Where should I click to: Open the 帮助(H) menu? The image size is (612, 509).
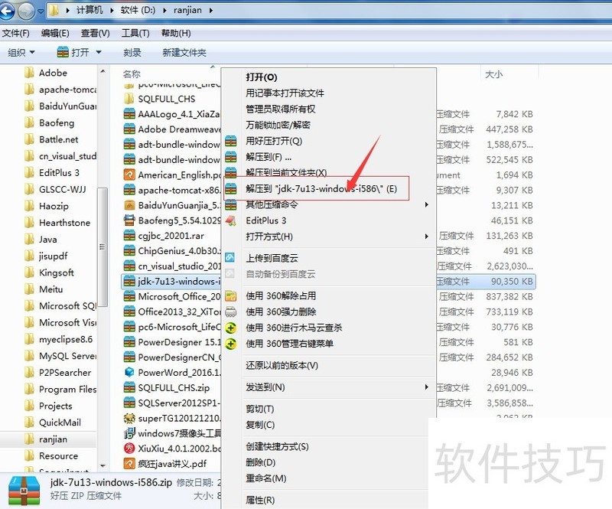(176, 33)
